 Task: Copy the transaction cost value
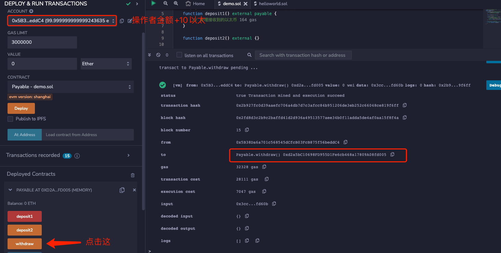click(x=267, y=179)
